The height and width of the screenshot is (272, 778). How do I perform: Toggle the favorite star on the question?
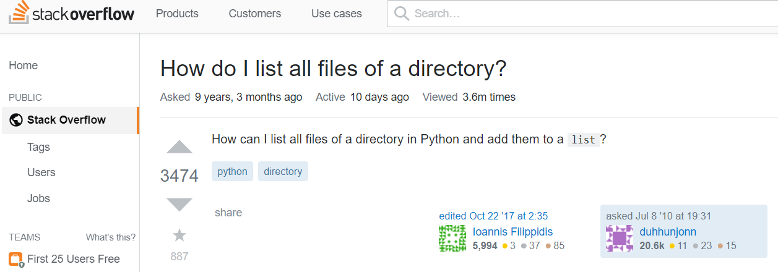coord(179,235)
